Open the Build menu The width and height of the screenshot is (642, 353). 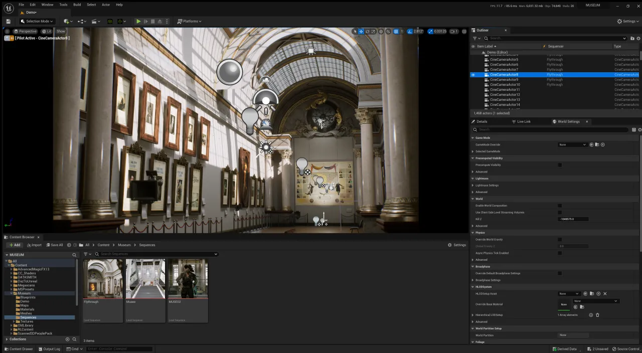click(x=77, y=5)
